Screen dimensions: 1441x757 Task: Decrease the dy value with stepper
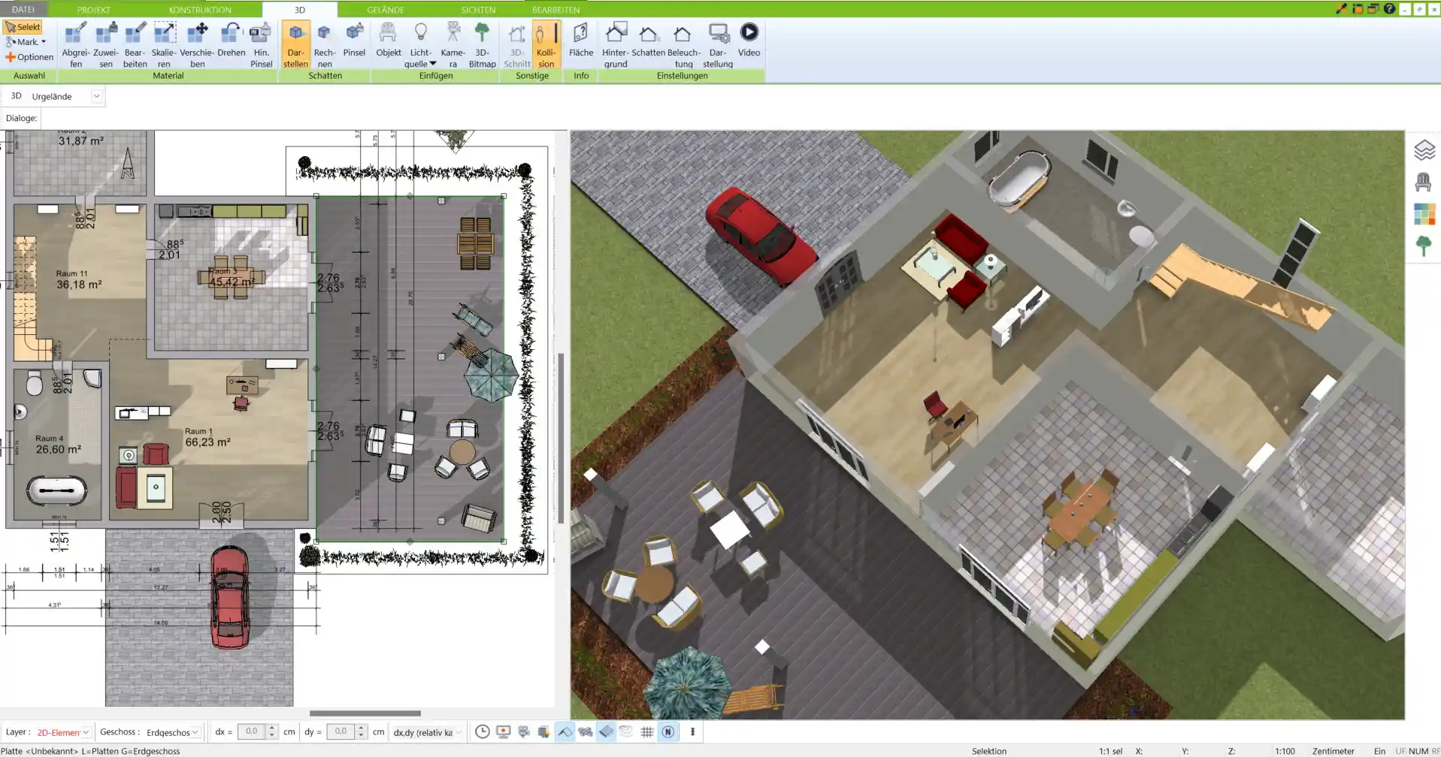coord(362,735)
